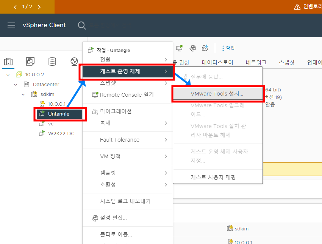Open the 작업 actions dropdown
Screen dimensions: 322x244
[228, 48]
